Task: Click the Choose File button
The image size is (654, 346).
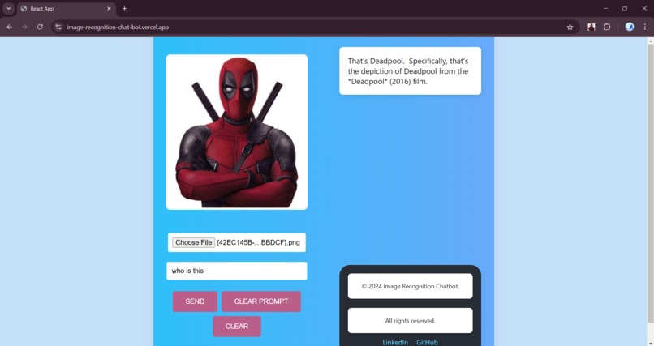Action: [x=194, y=242]
